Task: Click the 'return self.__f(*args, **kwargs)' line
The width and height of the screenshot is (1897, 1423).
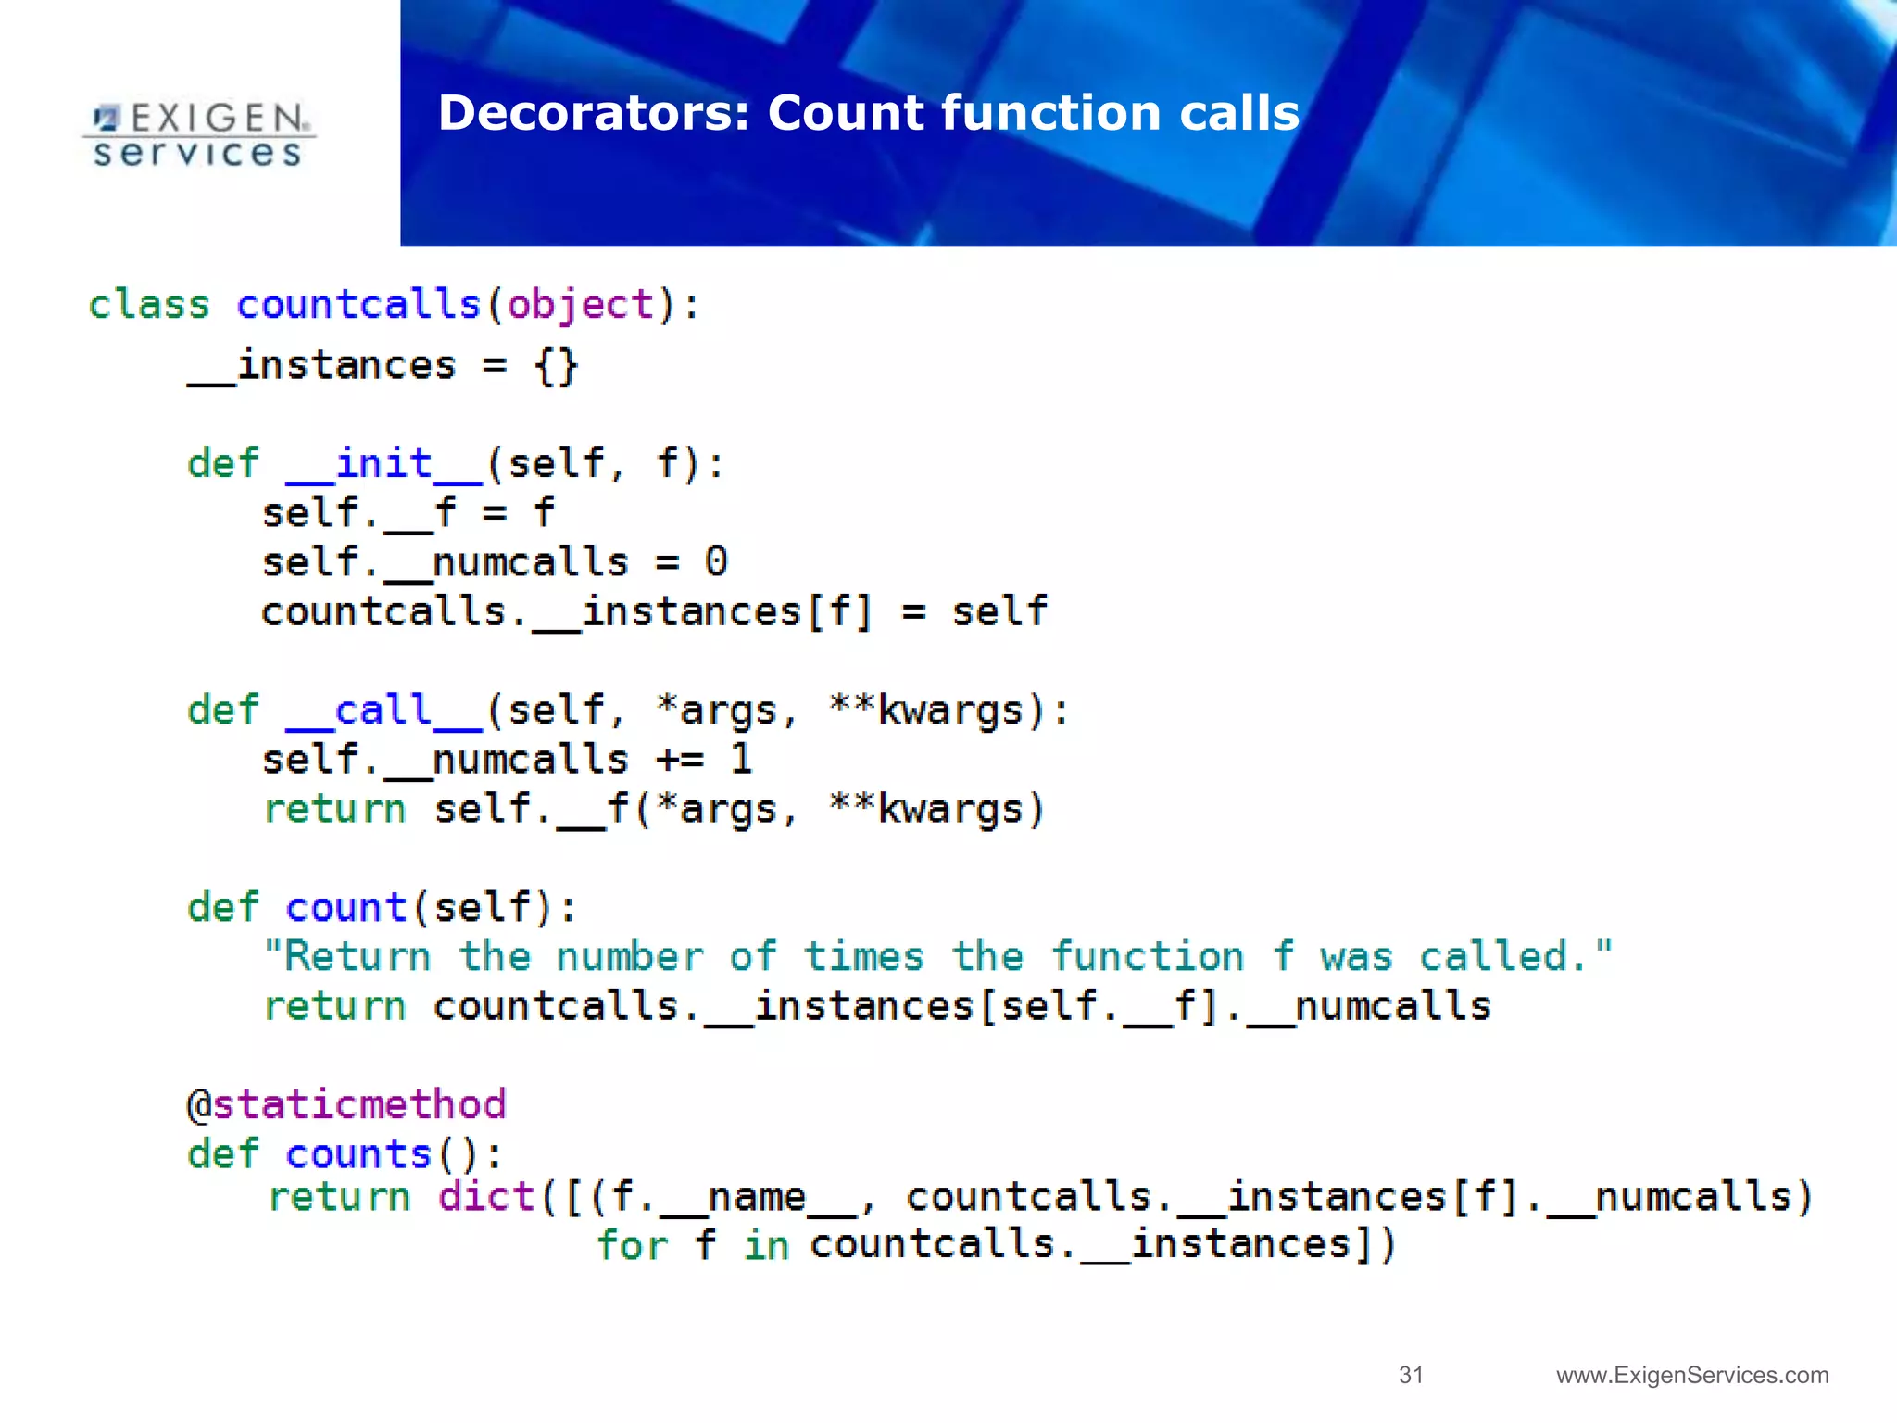Action: 653,809
